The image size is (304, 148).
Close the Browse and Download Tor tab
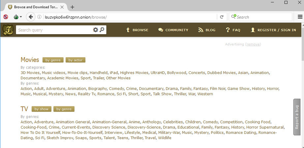click(62, 7)
